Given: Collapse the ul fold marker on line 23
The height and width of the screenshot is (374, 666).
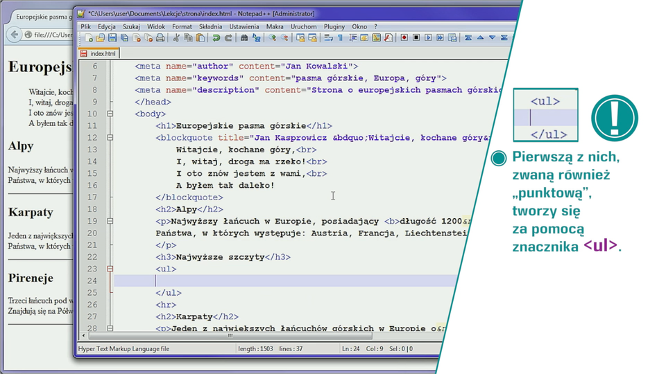Looking at the screenshot, I should tap(110, 269).
